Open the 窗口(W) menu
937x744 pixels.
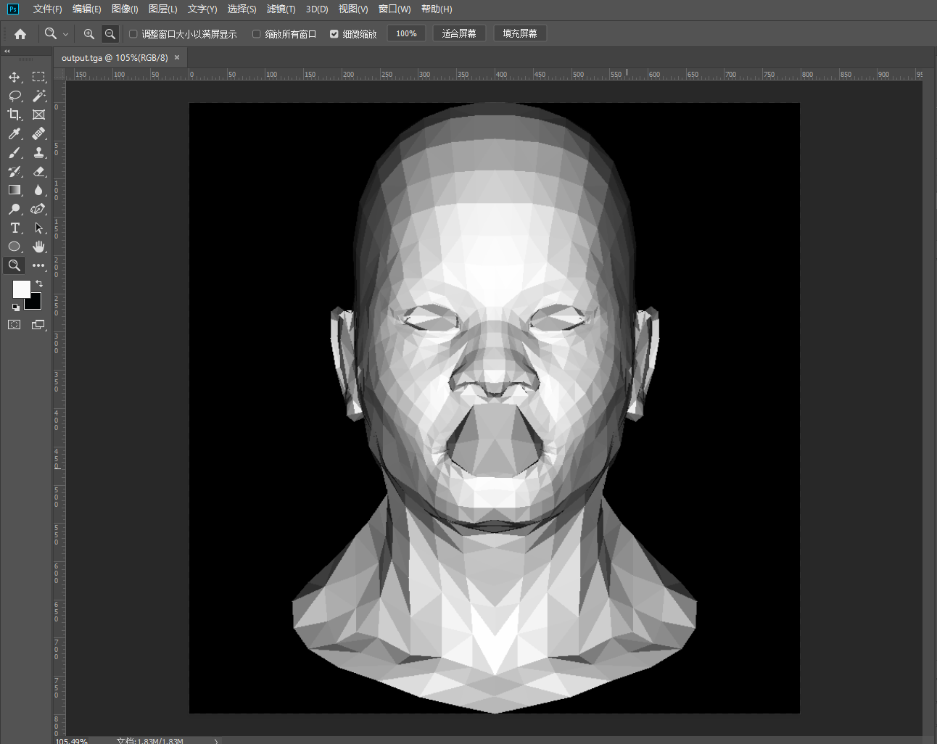point(395,9)
